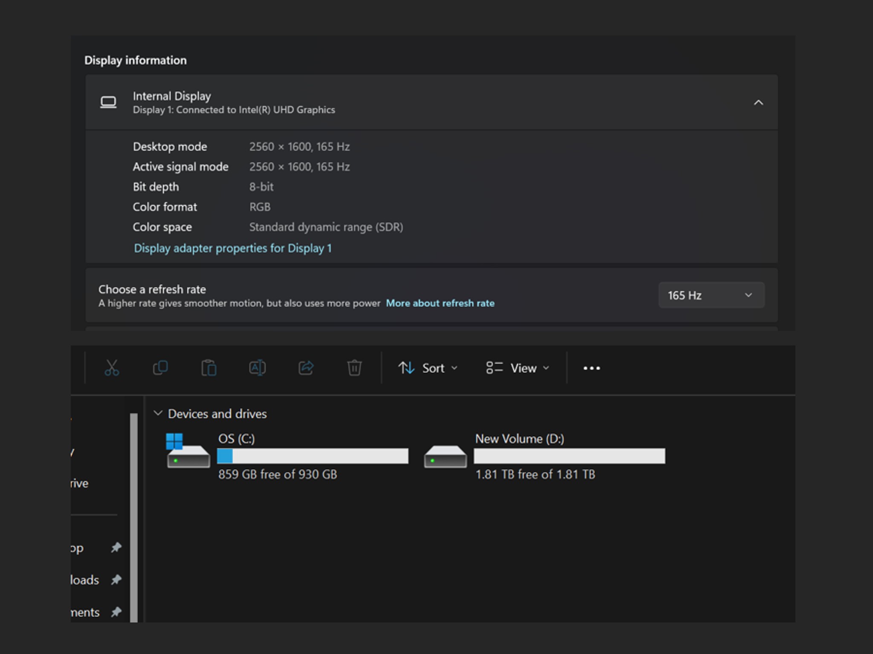The height and width of the screenshot is (654, 873).
Task: Open Display adapter properties for Display 1
Action: (233, 248)
